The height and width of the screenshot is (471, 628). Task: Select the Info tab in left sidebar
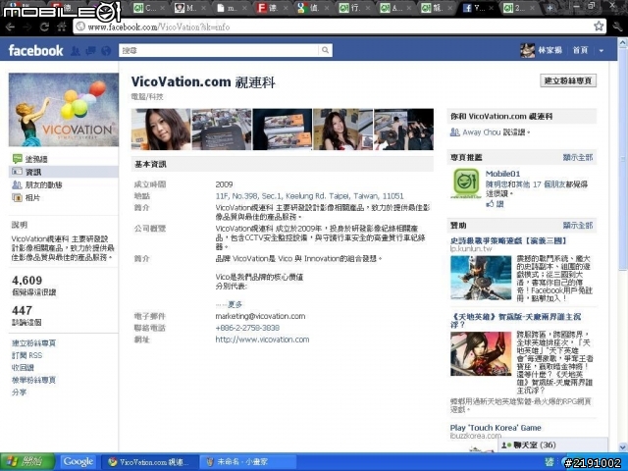coord(63,172)
